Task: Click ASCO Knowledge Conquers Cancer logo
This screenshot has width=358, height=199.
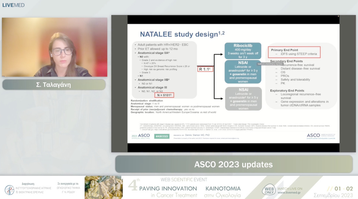Action: point(321,136)
